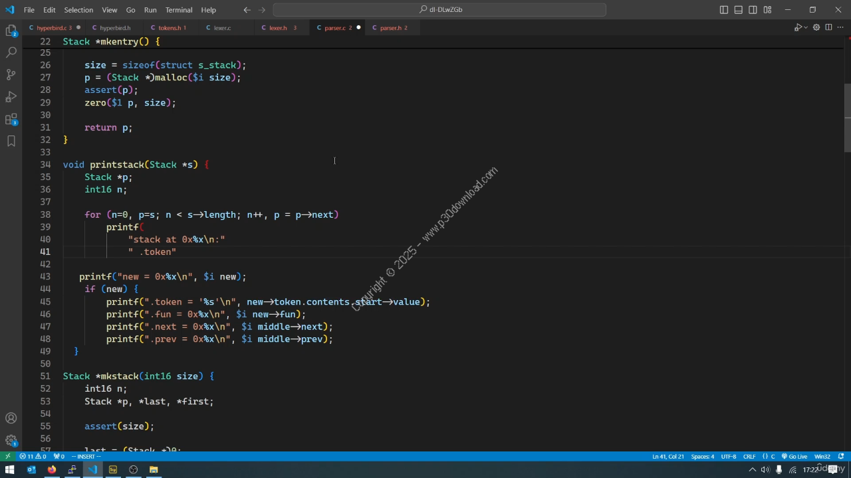Open the Go menu
The image size is (851, 478).
point(130,10)
